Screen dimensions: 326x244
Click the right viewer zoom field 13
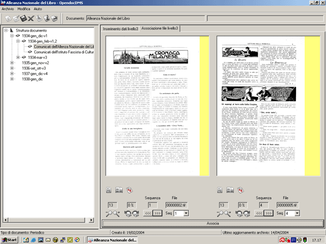tap(224, 205)
